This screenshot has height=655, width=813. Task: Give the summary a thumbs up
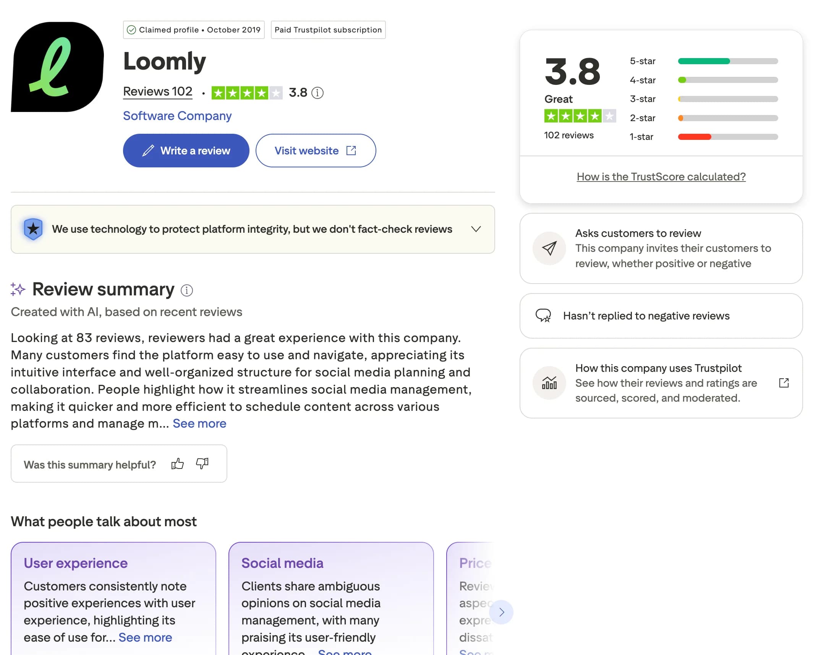pyautogui.click(x=177, y=464)
